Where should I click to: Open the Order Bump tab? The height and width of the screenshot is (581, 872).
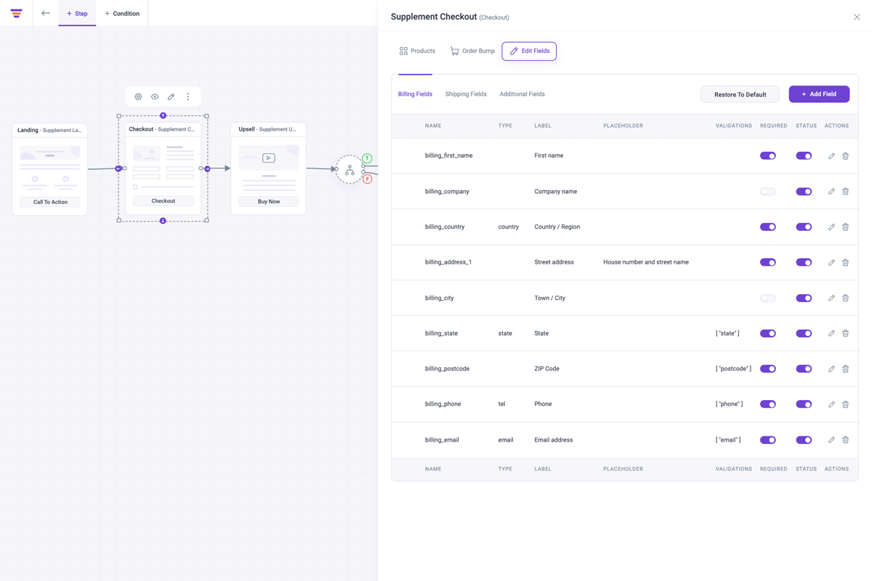click(x=472, y=51)
